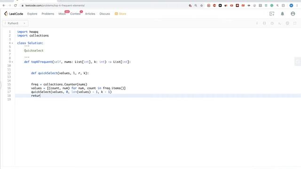Open the playground icon in LeetCode header

(x=272, y=14)
